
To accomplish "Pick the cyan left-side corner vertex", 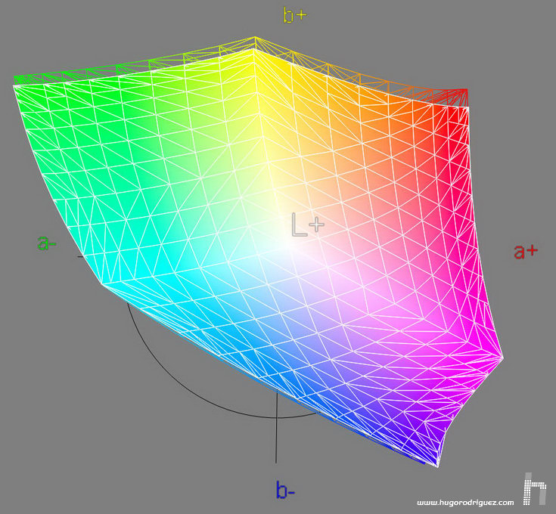I will pos(104,284).
